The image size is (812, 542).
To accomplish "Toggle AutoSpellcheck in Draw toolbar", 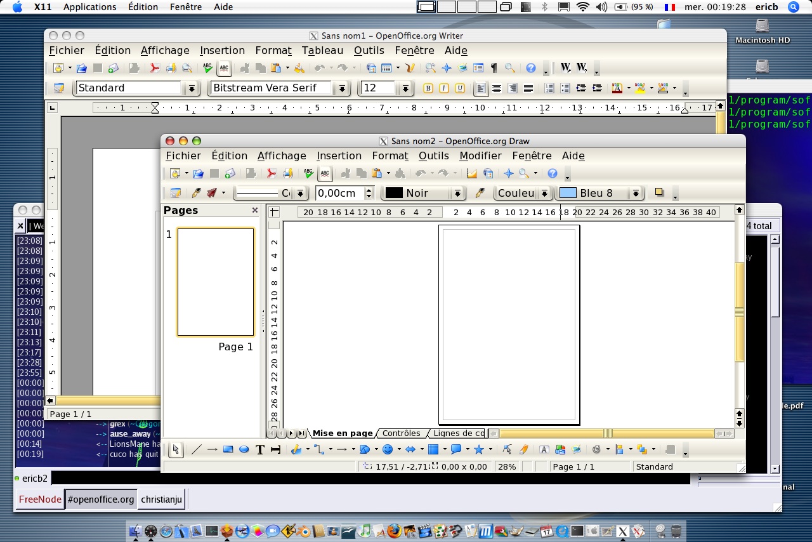I will click(x=325, y=173).
